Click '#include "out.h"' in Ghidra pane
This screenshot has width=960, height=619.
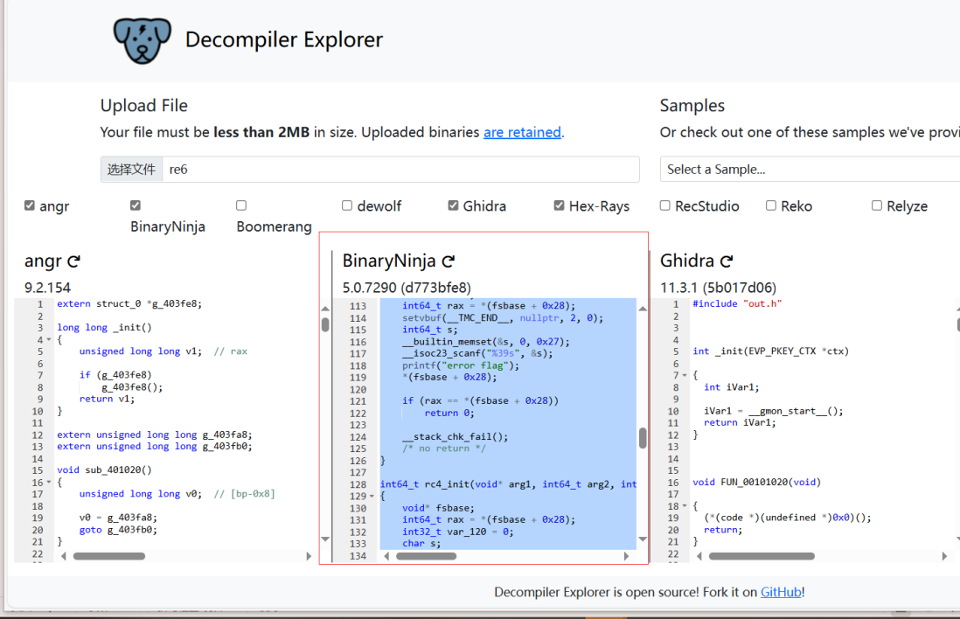(x=737, y=303)
